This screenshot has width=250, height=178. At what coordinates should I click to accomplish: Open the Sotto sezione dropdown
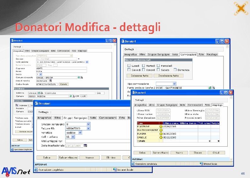point(87,62)
